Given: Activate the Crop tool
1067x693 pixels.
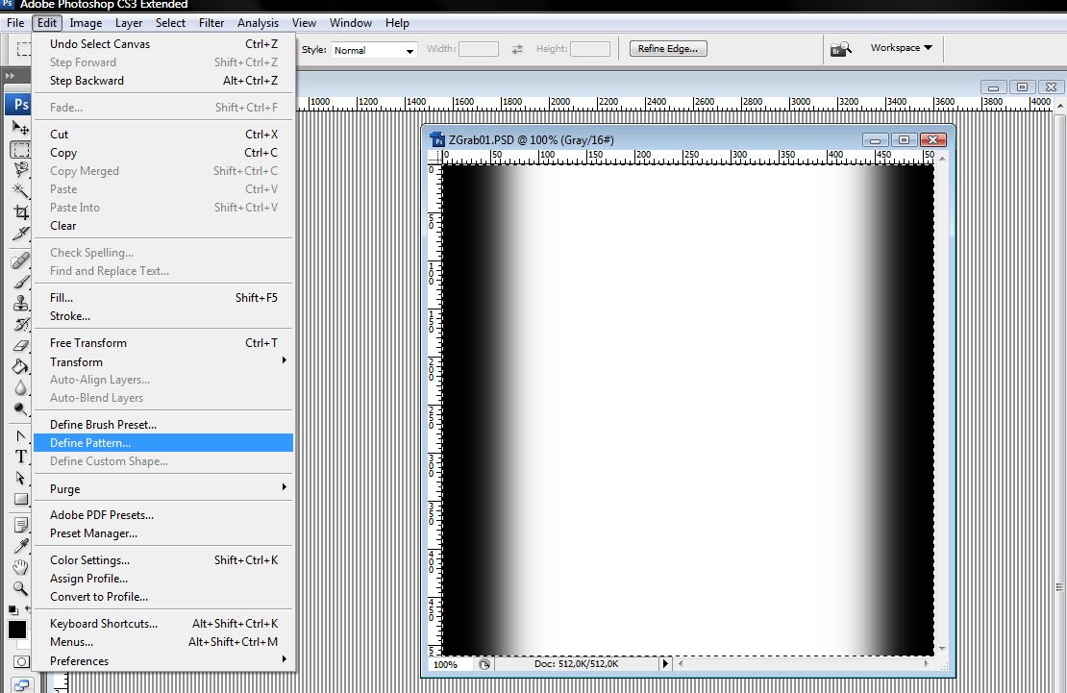Looking at the screenshot, I should click(x=20, y=211).
